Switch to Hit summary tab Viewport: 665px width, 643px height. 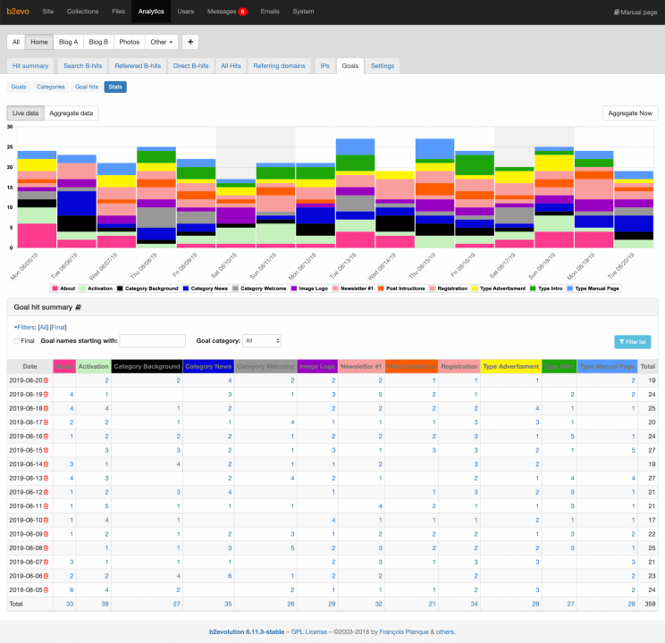click(x=30, y=66)
